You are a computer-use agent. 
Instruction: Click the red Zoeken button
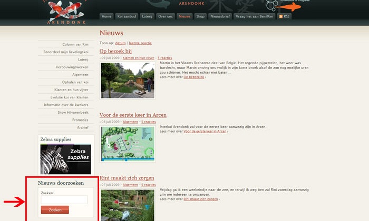[x=55, y=210]
